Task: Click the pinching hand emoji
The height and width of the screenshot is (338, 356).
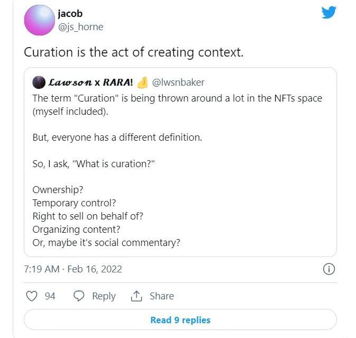Action: pyautogui.click(x=142, y=83)
